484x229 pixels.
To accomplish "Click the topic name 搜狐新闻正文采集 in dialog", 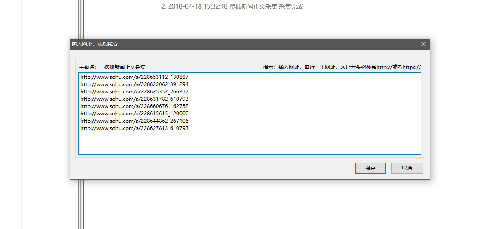I will point(125,67).
